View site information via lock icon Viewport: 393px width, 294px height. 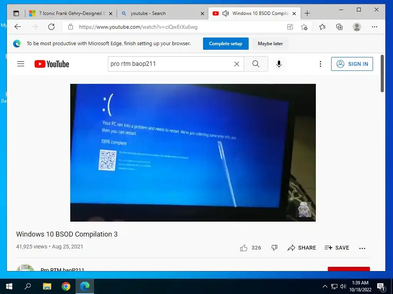click(x=71, y=27)
